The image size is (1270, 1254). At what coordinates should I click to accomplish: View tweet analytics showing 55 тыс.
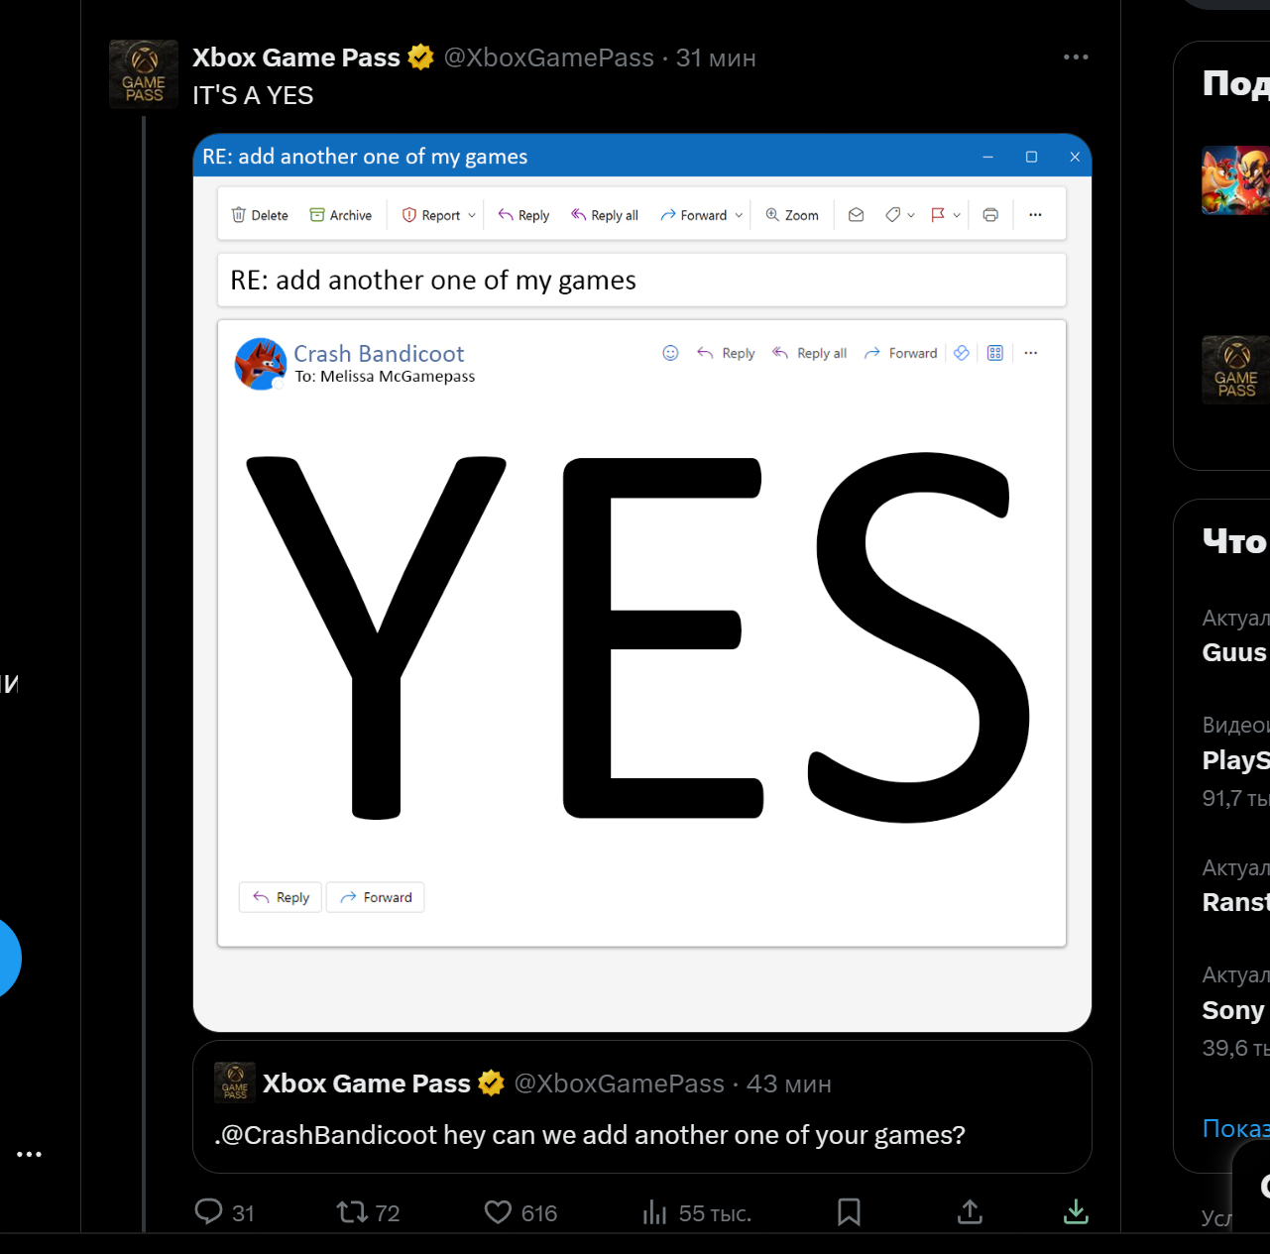point(655,1211)
